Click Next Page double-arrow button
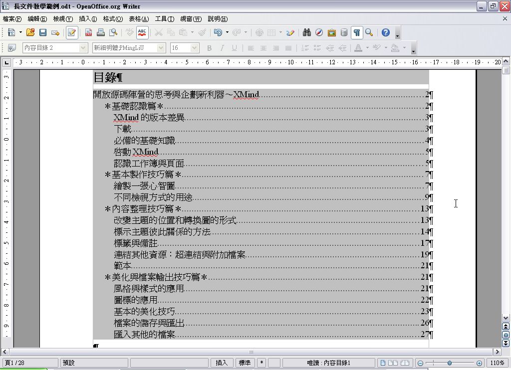Image resolution: width=511 pixels, height=370 pixels. [x=506, y=343]
